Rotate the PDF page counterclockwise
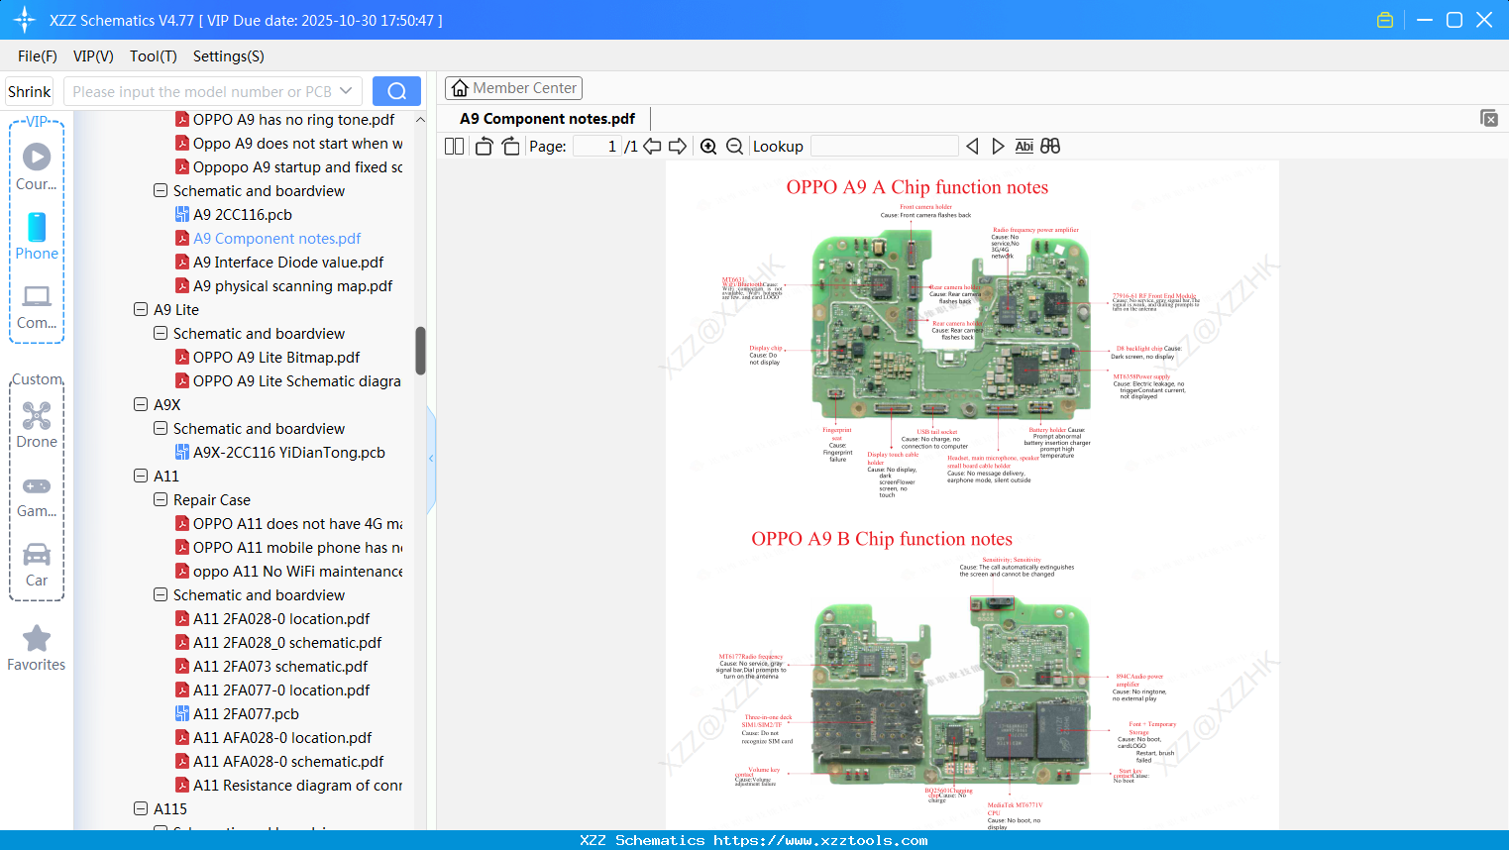This screenshot has height=850, width=1509. click(x=483, y=146)
